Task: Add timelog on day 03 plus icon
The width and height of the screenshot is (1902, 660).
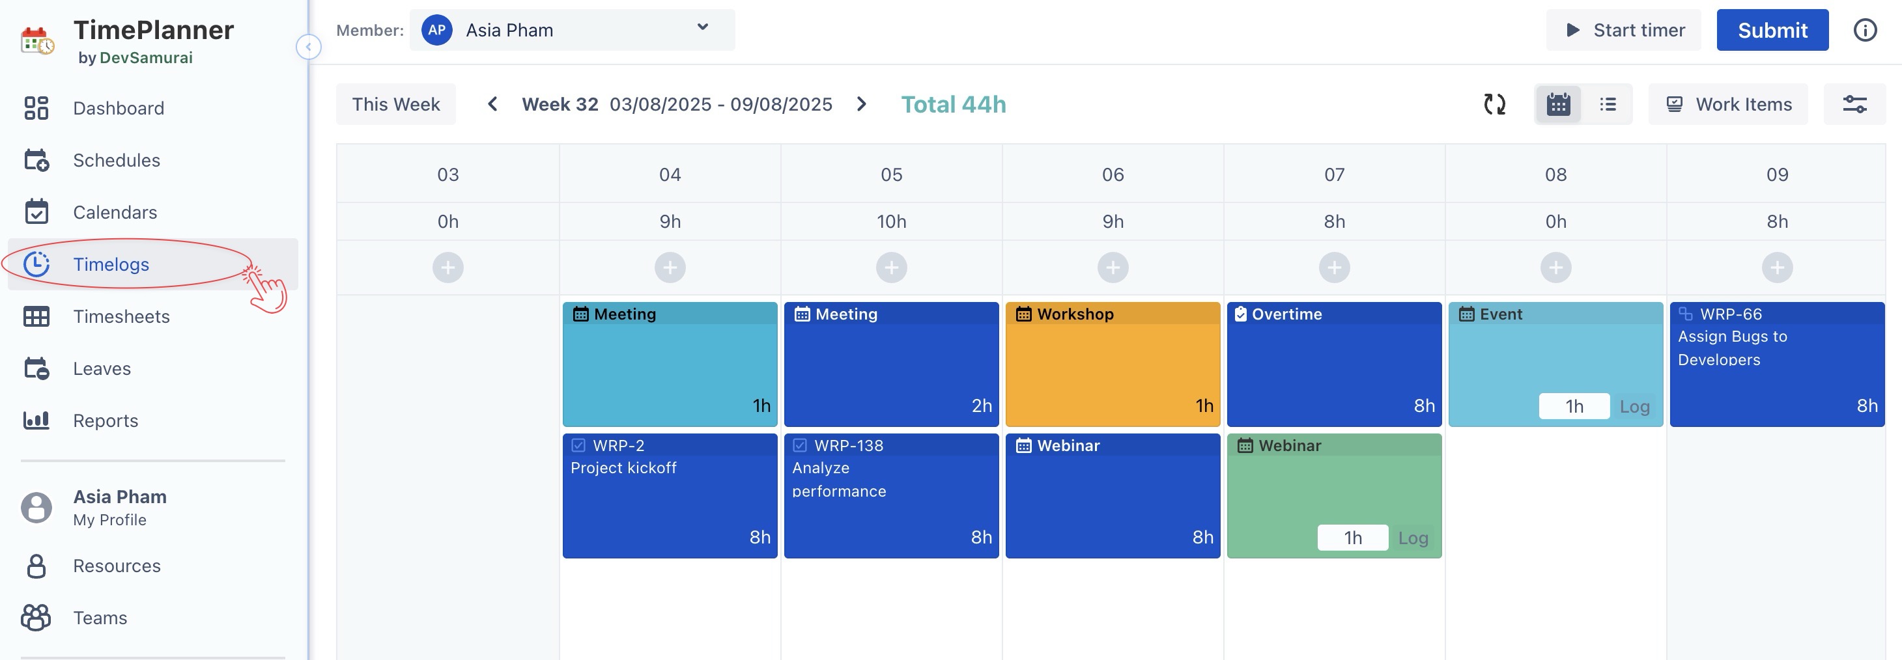Action: (x=447, y=267)
